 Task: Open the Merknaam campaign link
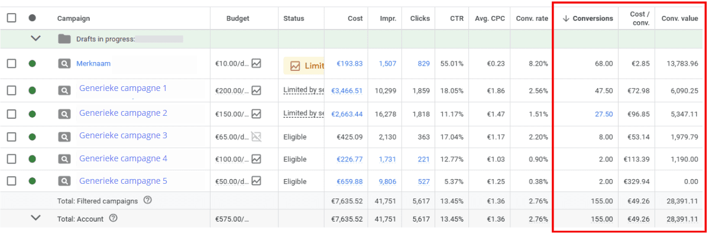(x=93, y=64)
